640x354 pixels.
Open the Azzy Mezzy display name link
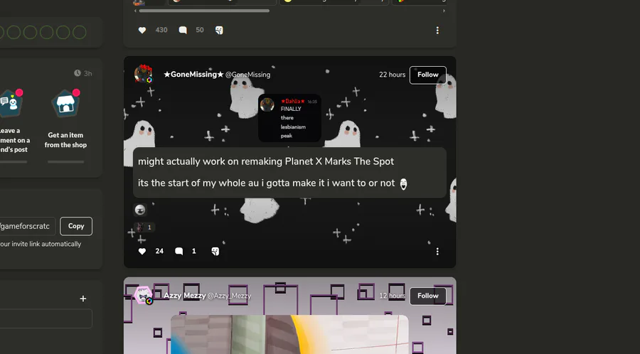pyautogui.click(x=185, y=296)
